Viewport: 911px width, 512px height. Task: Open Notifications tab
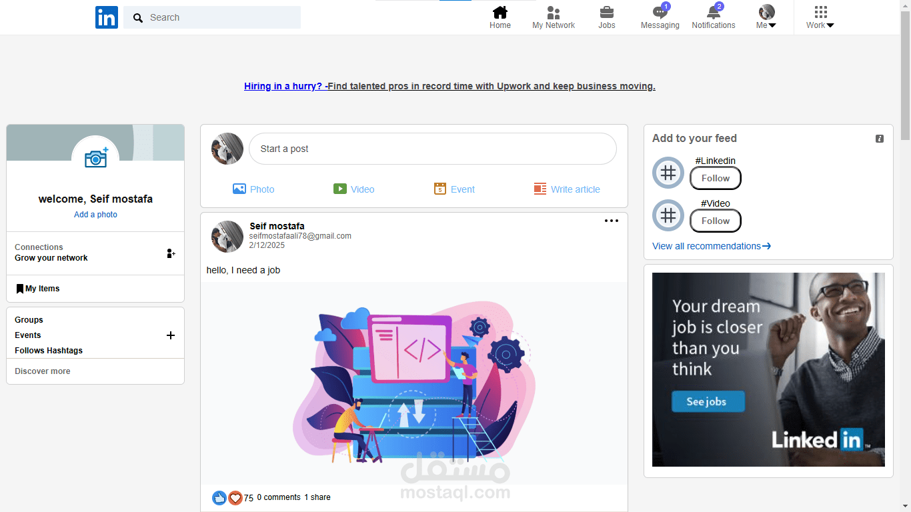(x=714, y=17)
